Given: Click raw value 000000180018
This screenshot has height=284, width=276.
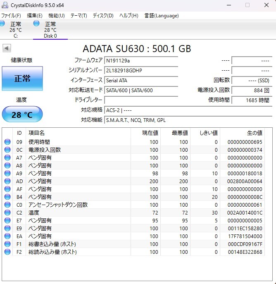Looking at the screenshot, I should coord(245,173).
